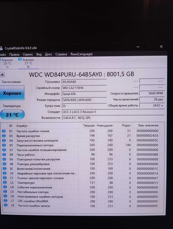Select the Нестабильные сектора row

pyautogui.click(x=81, y=192)
